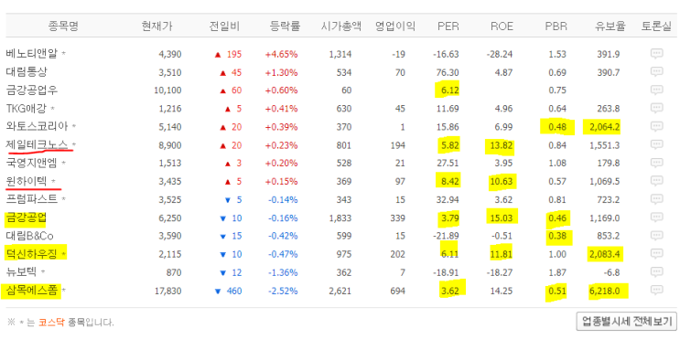Screen dimensions: 680x350
Task: Click the ROE column header
Action: [502, 27]
